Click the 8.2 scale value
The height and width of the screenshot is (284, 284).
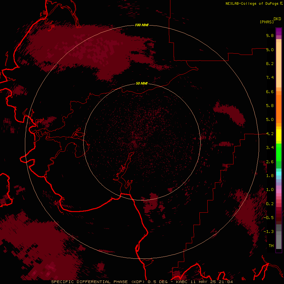point(270,63)
